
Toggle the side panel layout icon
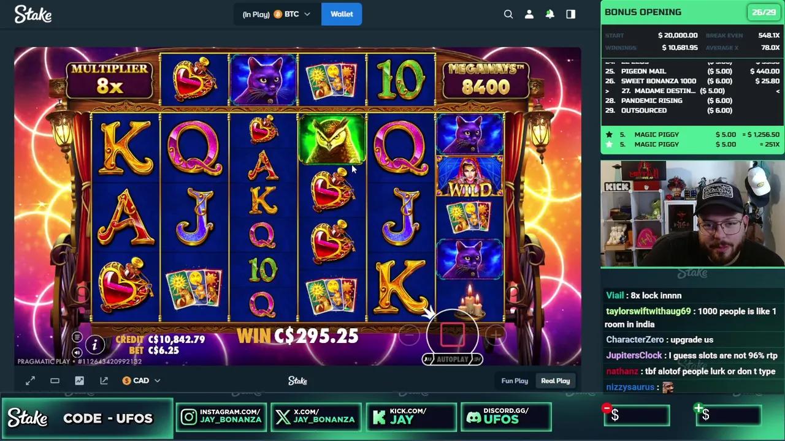pos(571,14)
